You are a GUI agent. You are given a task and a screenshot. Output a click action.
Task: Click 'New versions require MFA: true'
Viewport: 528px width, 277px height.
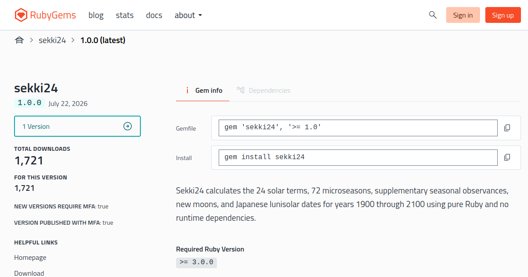click(61, 206)
